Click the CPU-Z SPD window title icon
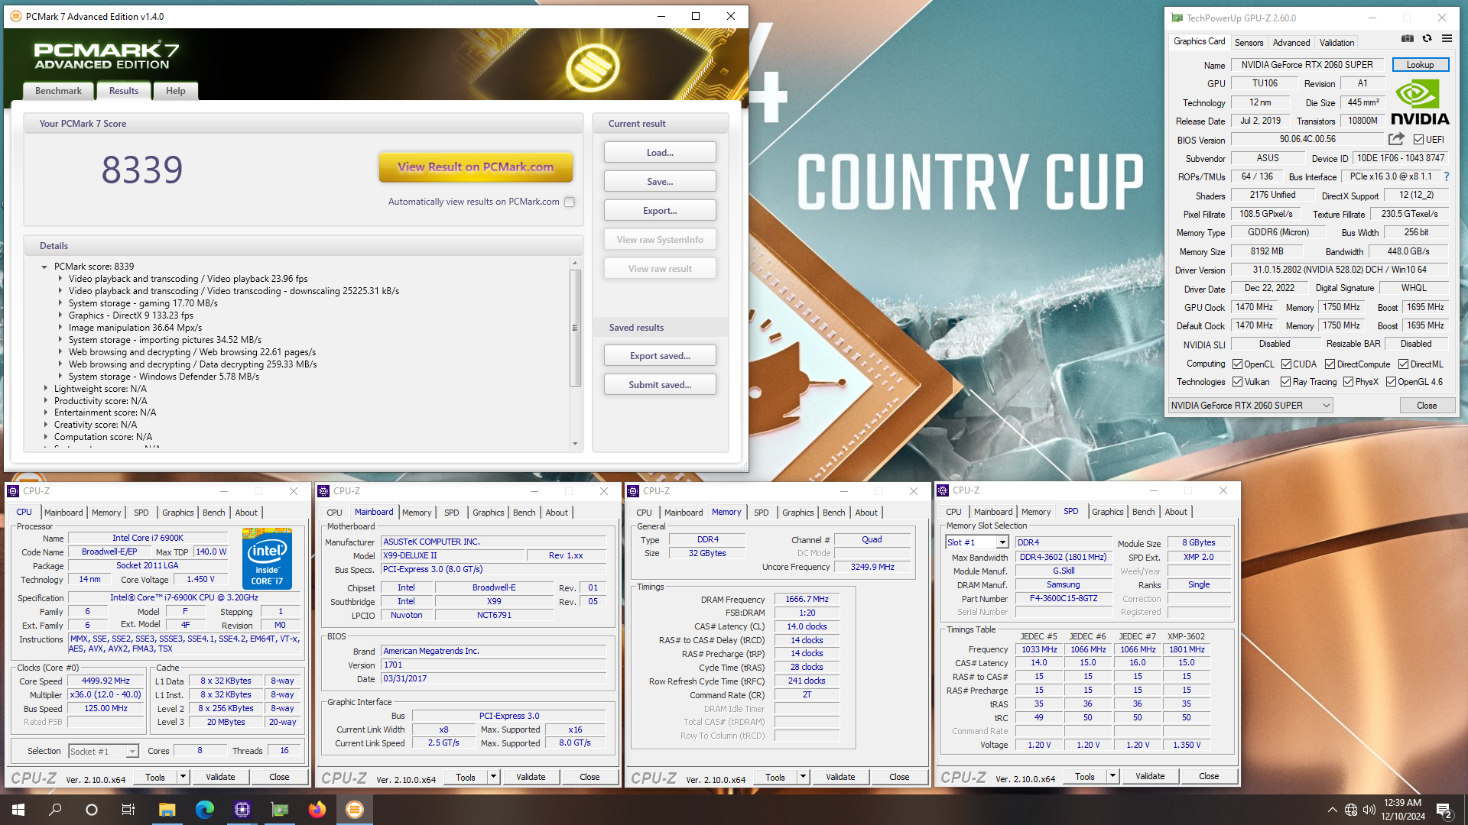The width and height of the screenshot is (1468, 825). point(943,490)
